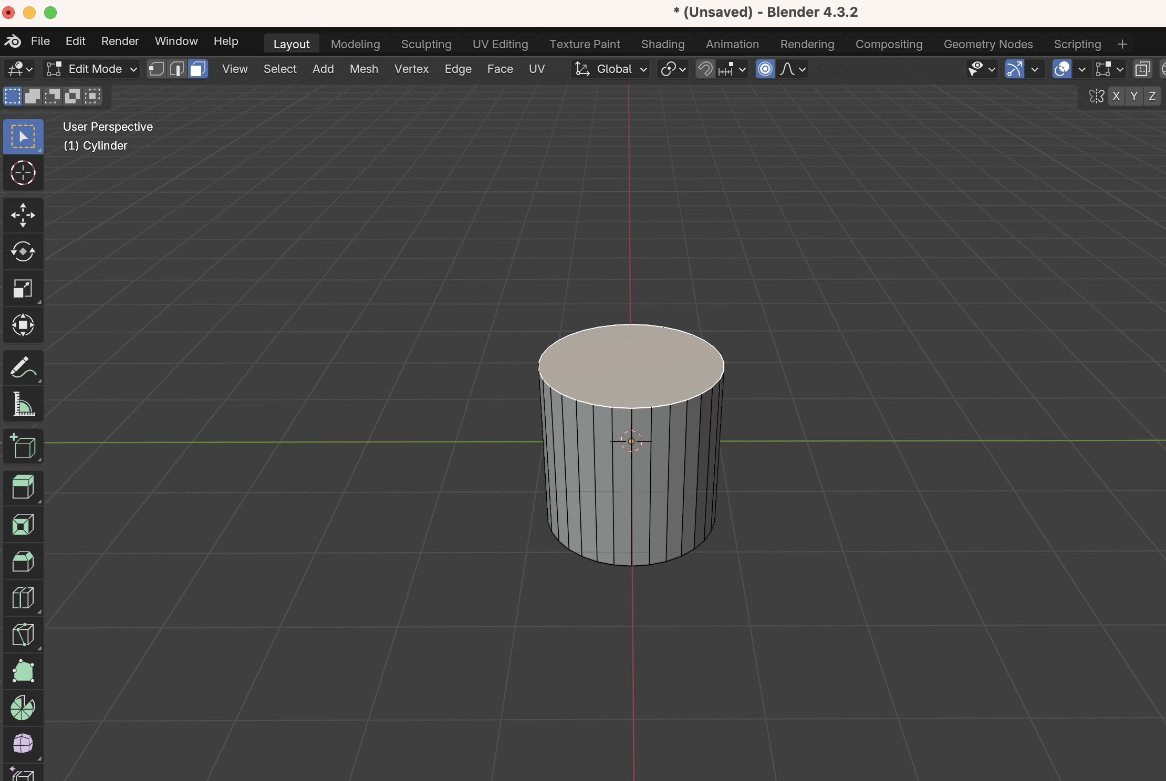Image resolution: width=1166 pixels, height=781 pixels.
Task: Add a new workspace tab
Action: tap(1122, 44)
